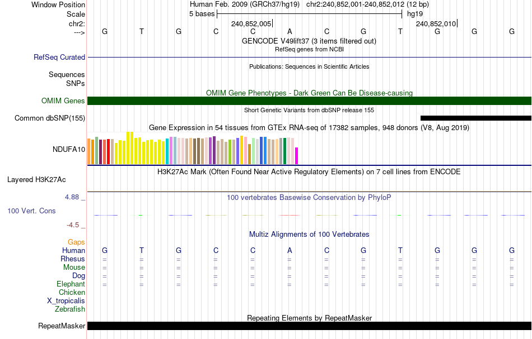This screenshot has height=339, width=532.
Task: Select the X_tropicalis alignment row label
Action: [66, 301]
